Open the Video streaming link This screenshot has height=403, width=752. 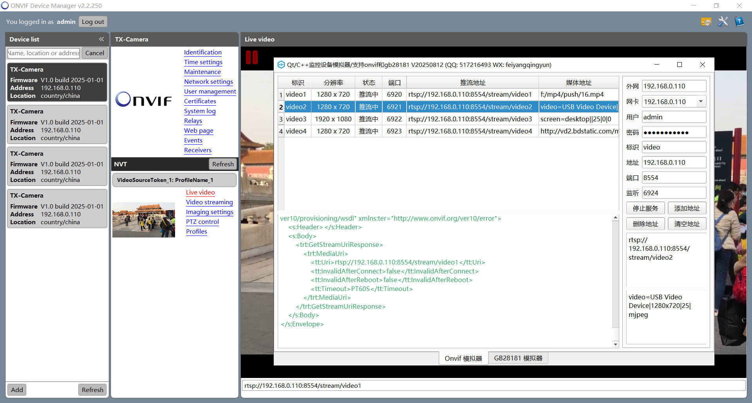209,202
